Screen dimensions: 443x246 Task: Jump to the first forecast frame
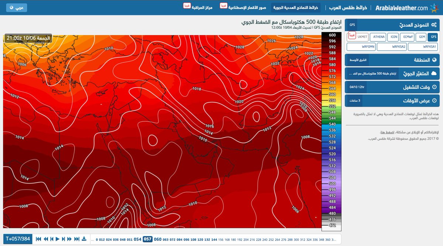[38, 239]
